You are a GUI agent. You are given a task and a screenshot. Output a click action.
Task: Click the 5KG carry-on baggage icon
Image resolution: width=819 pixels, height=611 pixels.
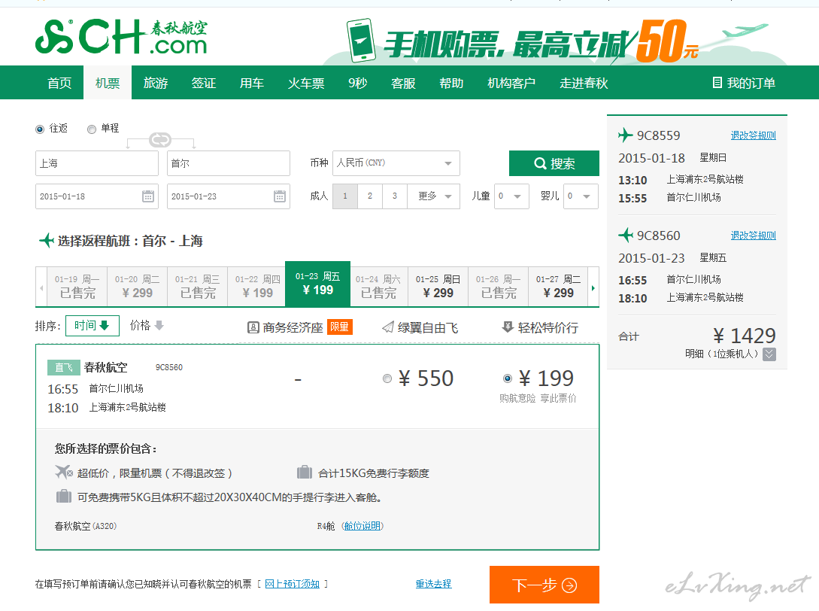click(x=64, y=496)
